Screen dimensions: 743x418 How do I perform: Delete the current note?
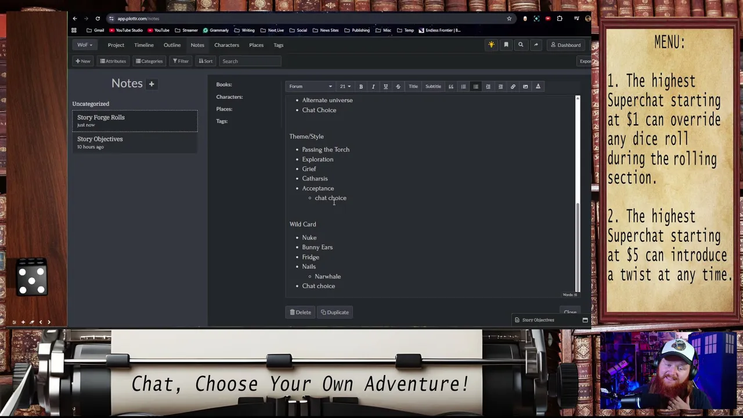coord(301,312)
